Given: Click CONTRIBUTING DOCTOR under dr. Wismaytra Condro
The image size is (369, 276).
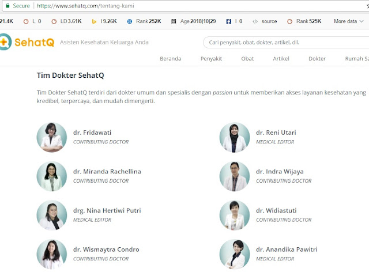Looking at the screenshot, I should point(101,259).
